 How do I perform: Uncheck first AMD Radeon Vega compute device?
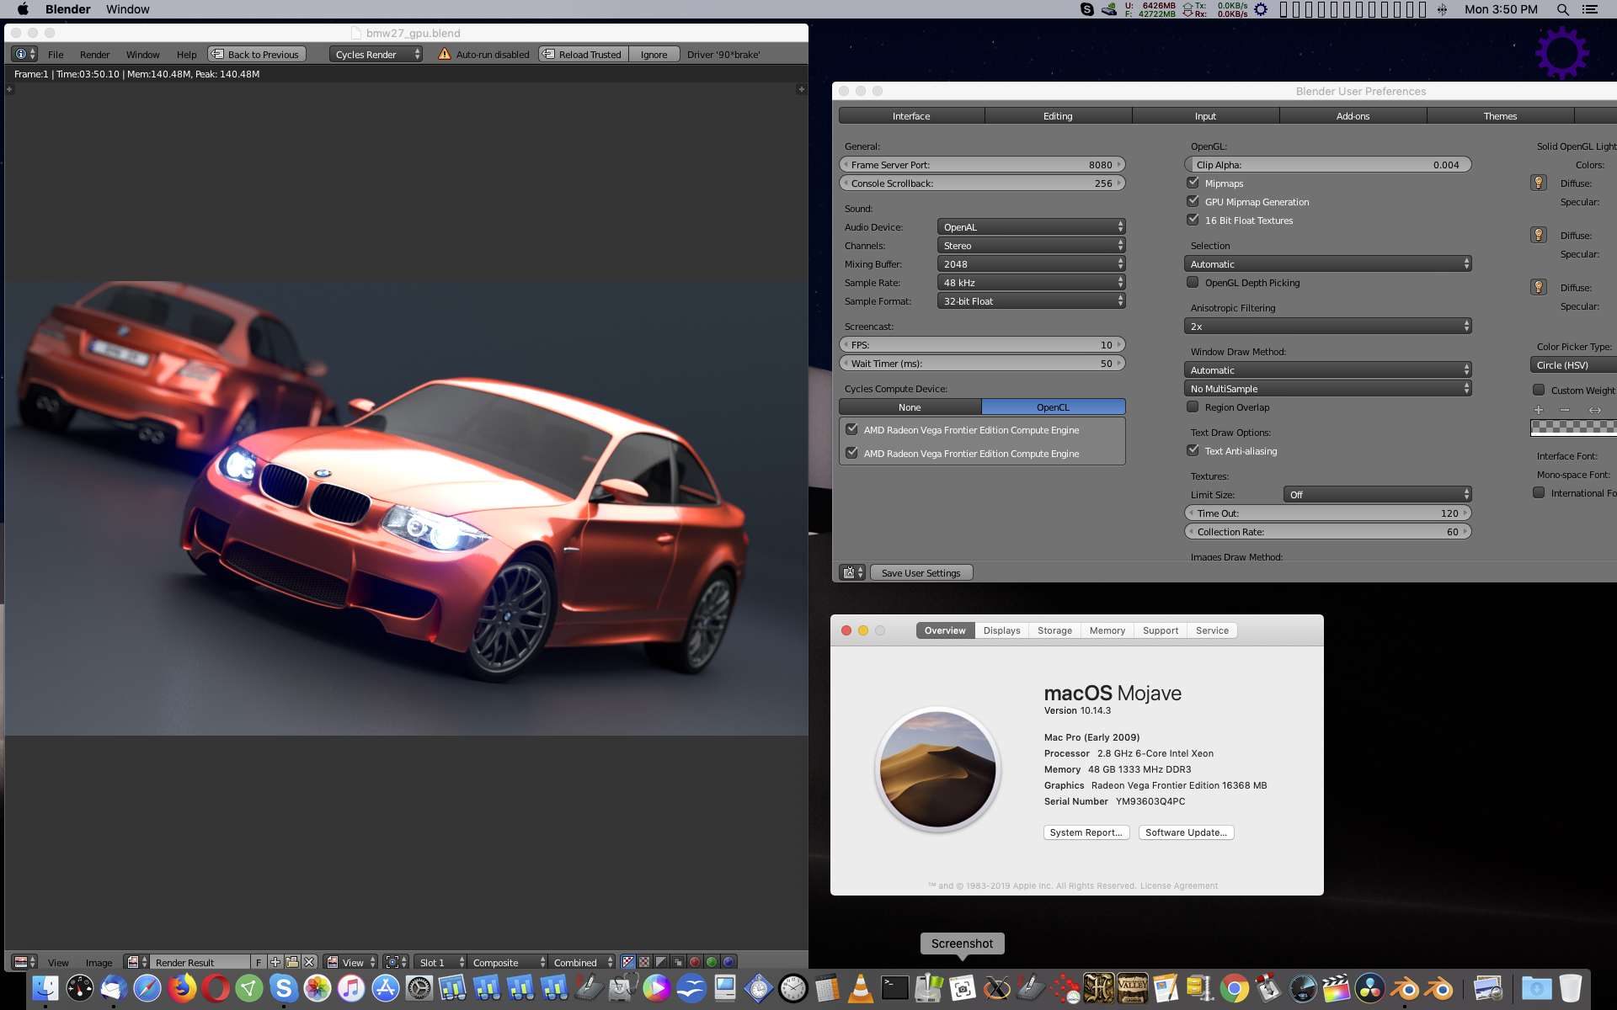(851, 429)
